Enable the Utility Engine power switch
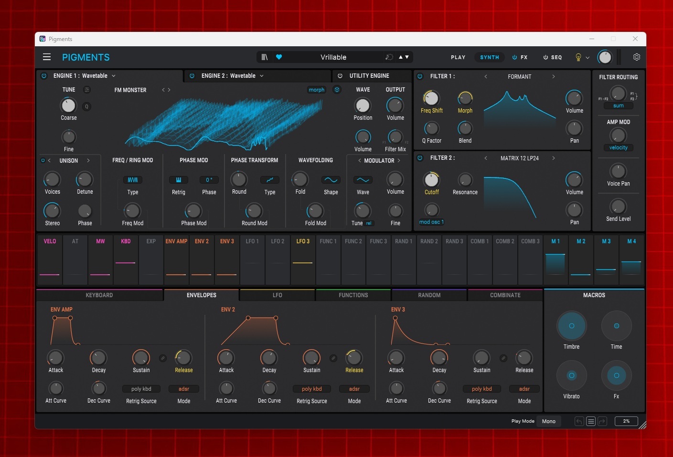673x457 pixels. (x=340, y=76)
